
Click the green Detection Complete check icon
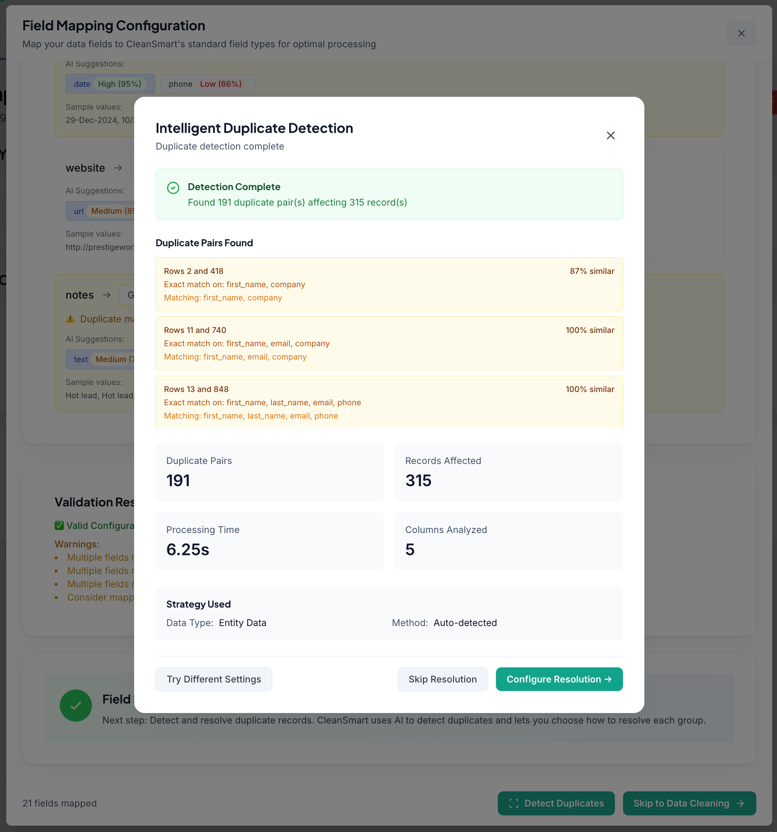click(x=173, y=188)
